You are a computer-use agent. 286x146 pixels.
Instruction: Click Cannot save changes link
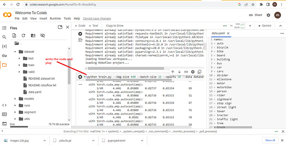tap(97, 18)
